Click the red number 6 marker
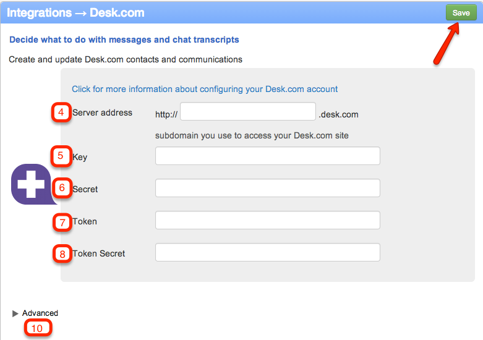This screenshot has width=483, height=340. pyautogui.click(x=62, y=188)
